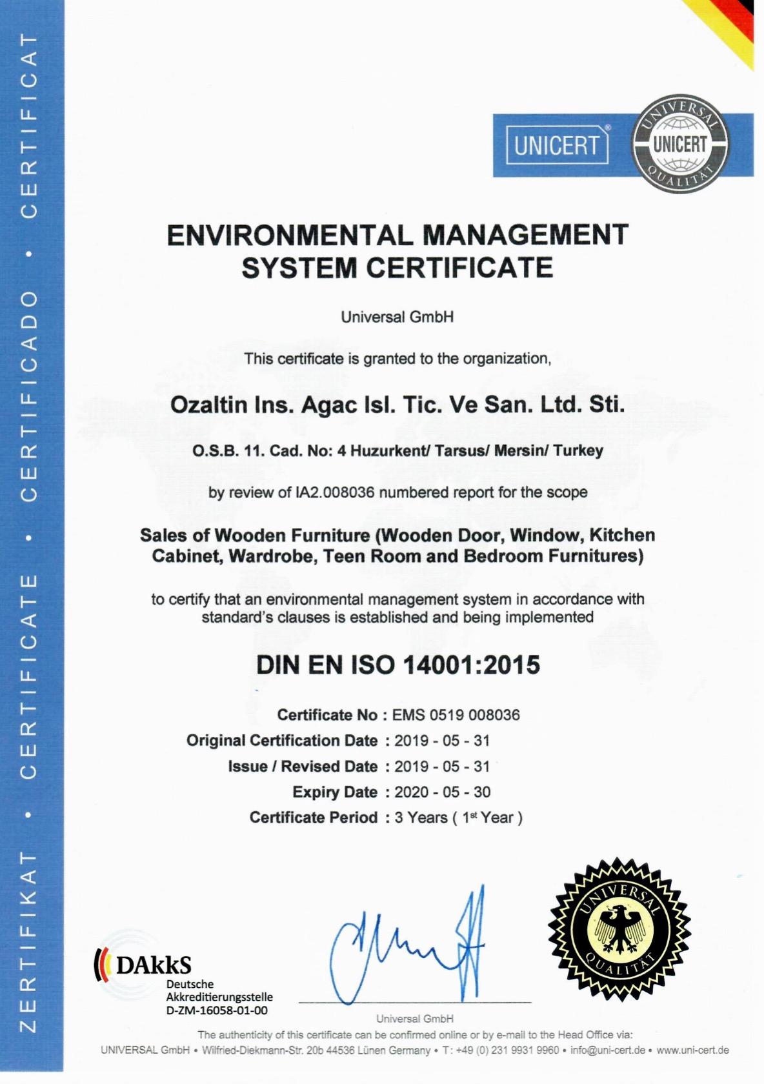Viewport: 764px width, 1084px height.
Task: Click the Certificate Period 3 Years value
Action: coord(458,818)
